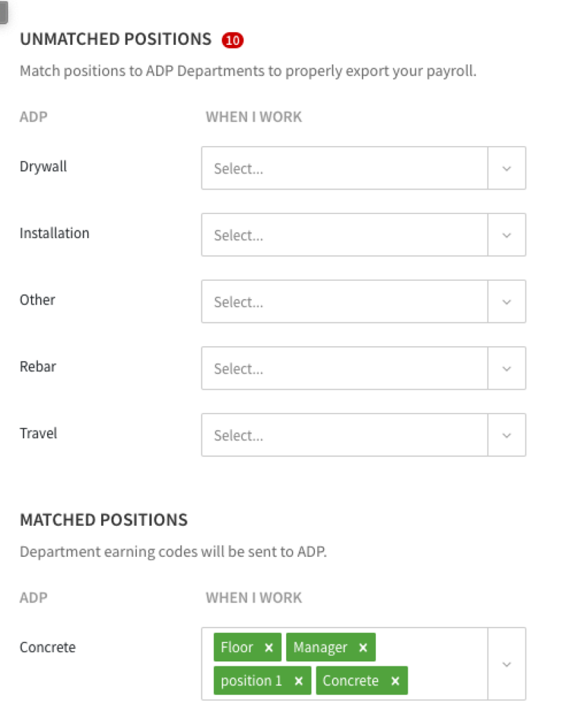Click the Floor tag label

[x=236, y=647]
